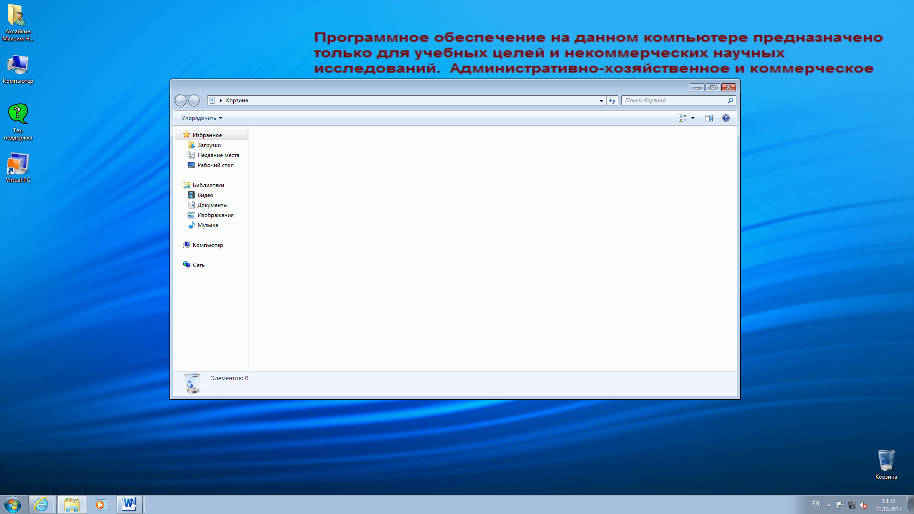Click the Recycle Bin icon in details pane
Viewport: 914px width, 514px height.
pyautogui.click(x=192, y=383)
